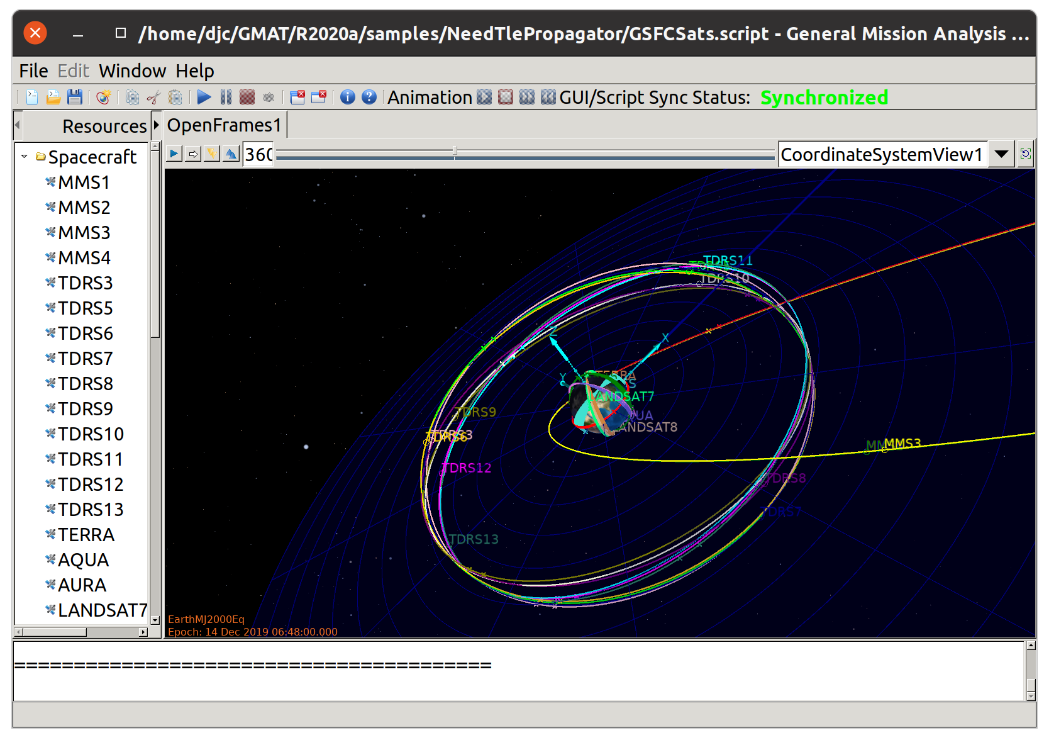Image resolution: width=1049 pixels, height=740 pixels.
Task: Click the Close All windows icon
Action: point(297,97)
